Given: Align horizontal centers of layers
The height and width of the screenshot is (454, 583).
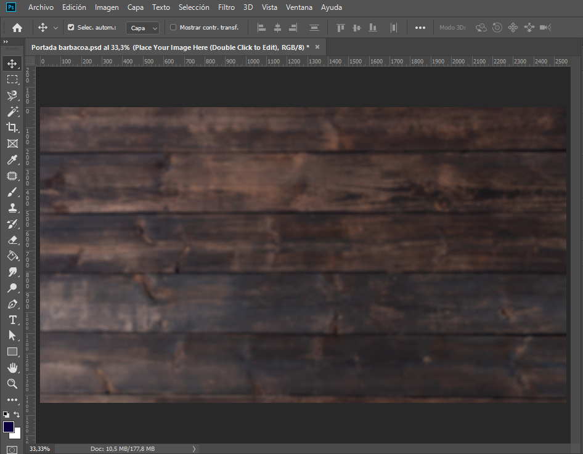Looking at the screenshot, I should click(277, 28).
